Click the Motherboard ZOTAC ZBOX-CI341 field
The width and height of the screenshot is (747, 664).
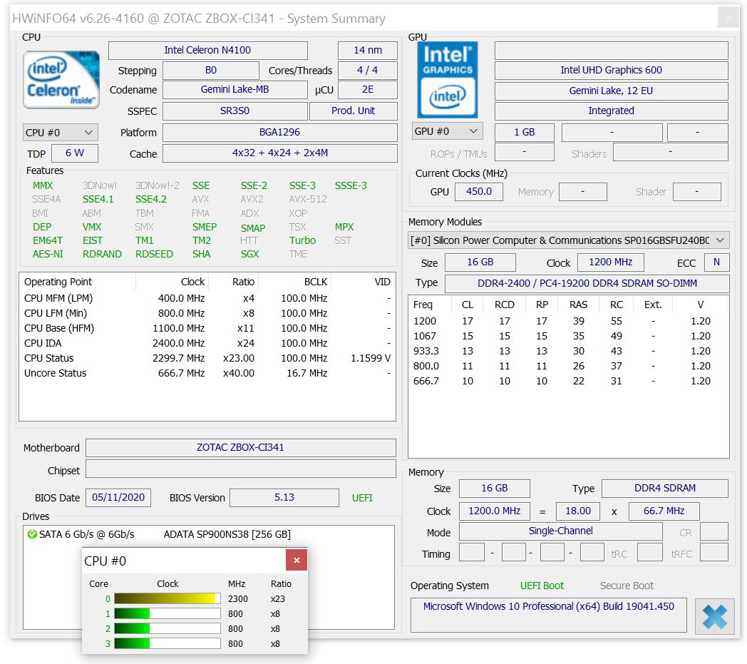241,448
